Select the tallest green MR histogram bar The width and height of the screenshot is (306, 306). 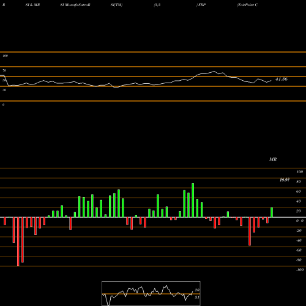[x=193, y=200]
